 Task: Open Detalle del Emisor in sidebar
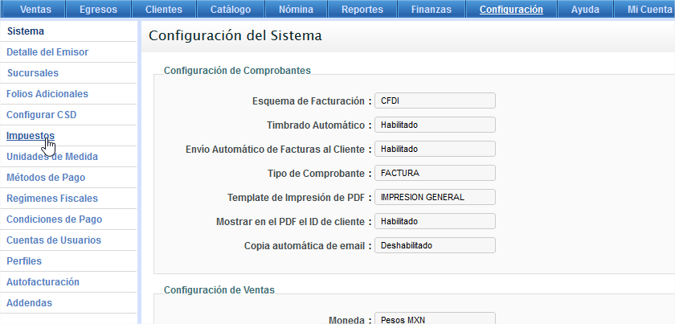coord(47,52)
